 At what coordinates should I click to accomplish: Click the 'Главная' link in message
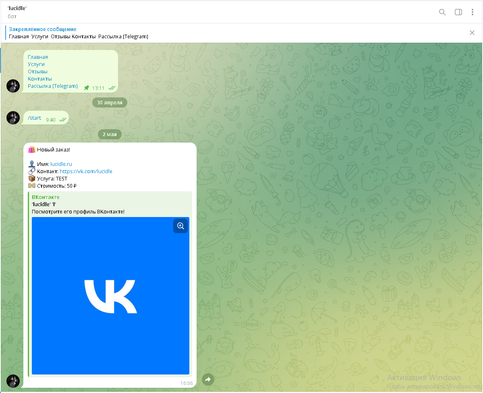click(37, 57)
